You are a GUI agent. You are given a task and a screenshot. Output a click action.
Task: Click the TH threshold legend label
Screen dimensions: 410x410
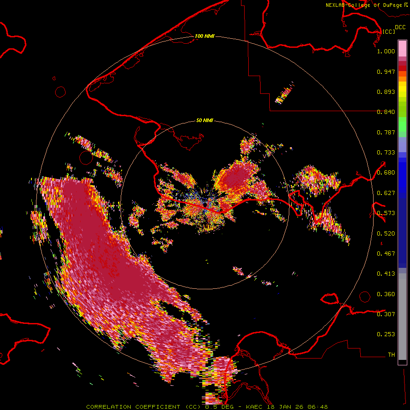click(391, 355)
